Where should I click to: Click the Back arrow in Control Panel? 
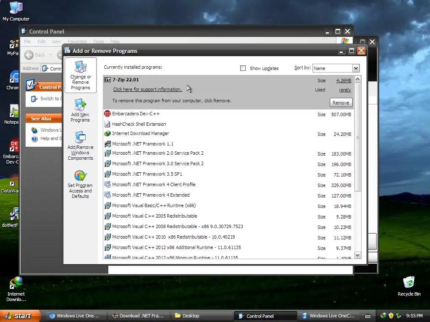[29, 55]
